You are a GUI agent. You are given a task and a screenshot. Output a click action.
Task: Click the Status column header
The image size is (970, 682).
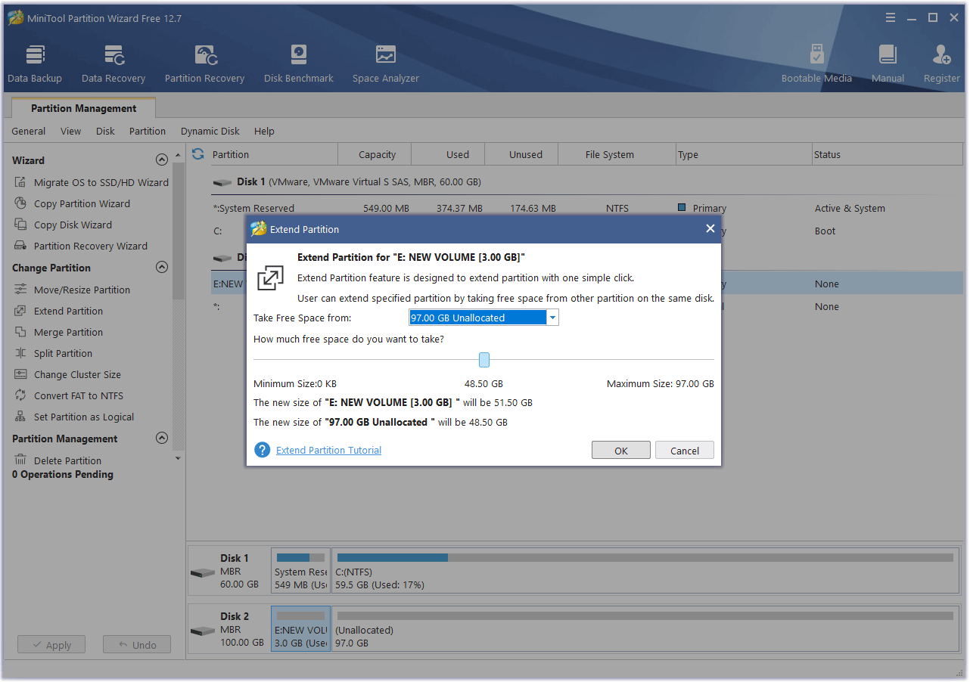(887, 154)
